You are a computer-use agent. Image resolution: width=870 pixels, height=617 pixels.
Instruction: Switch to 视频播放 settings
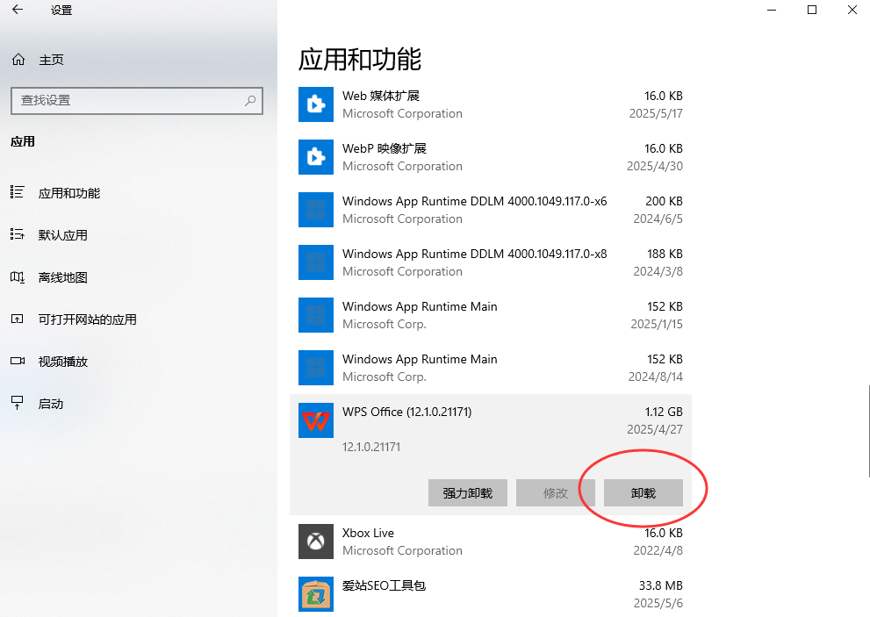click(62, 362)
